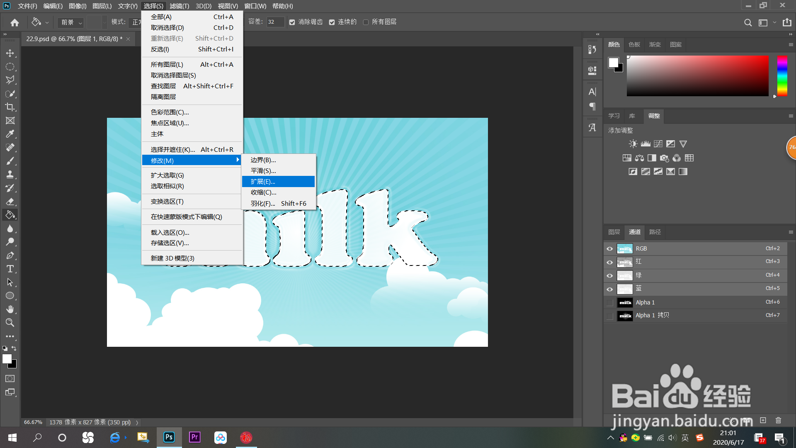The height and width of the screenshot is (448, 796).
Task: Select the Elliptical Marquee tool
Action: (10, 66)
